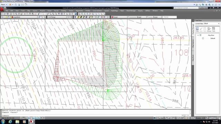Open the preplatted layer dropdown
This screenshot has height=124, width=221.
click(x=37, y=17)
